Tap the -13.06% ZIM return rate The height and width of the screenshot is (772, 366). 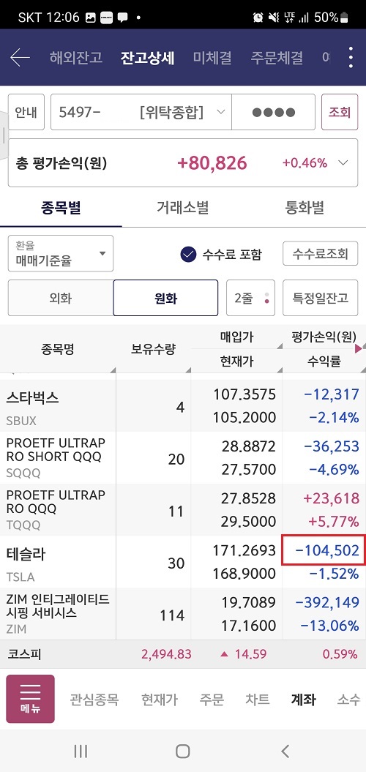329,626
